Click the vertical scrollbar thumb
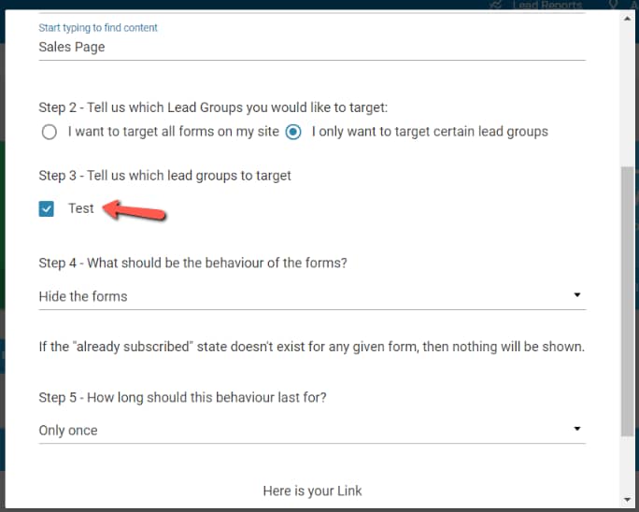This screenshot has height=512, width=639. click(627, 301)
